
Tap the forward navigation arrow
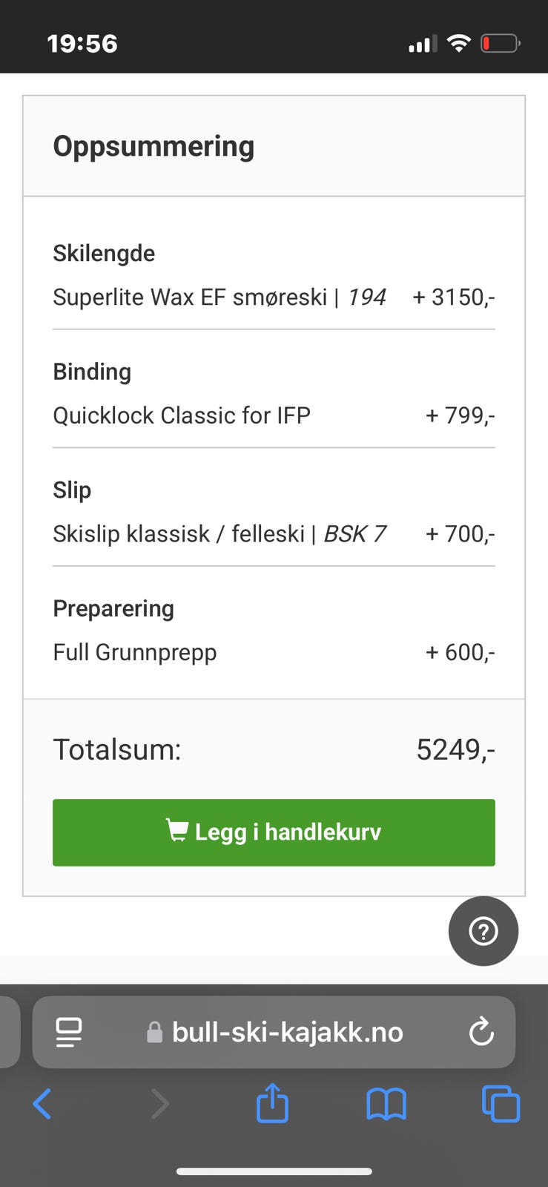click(160, 1103)
